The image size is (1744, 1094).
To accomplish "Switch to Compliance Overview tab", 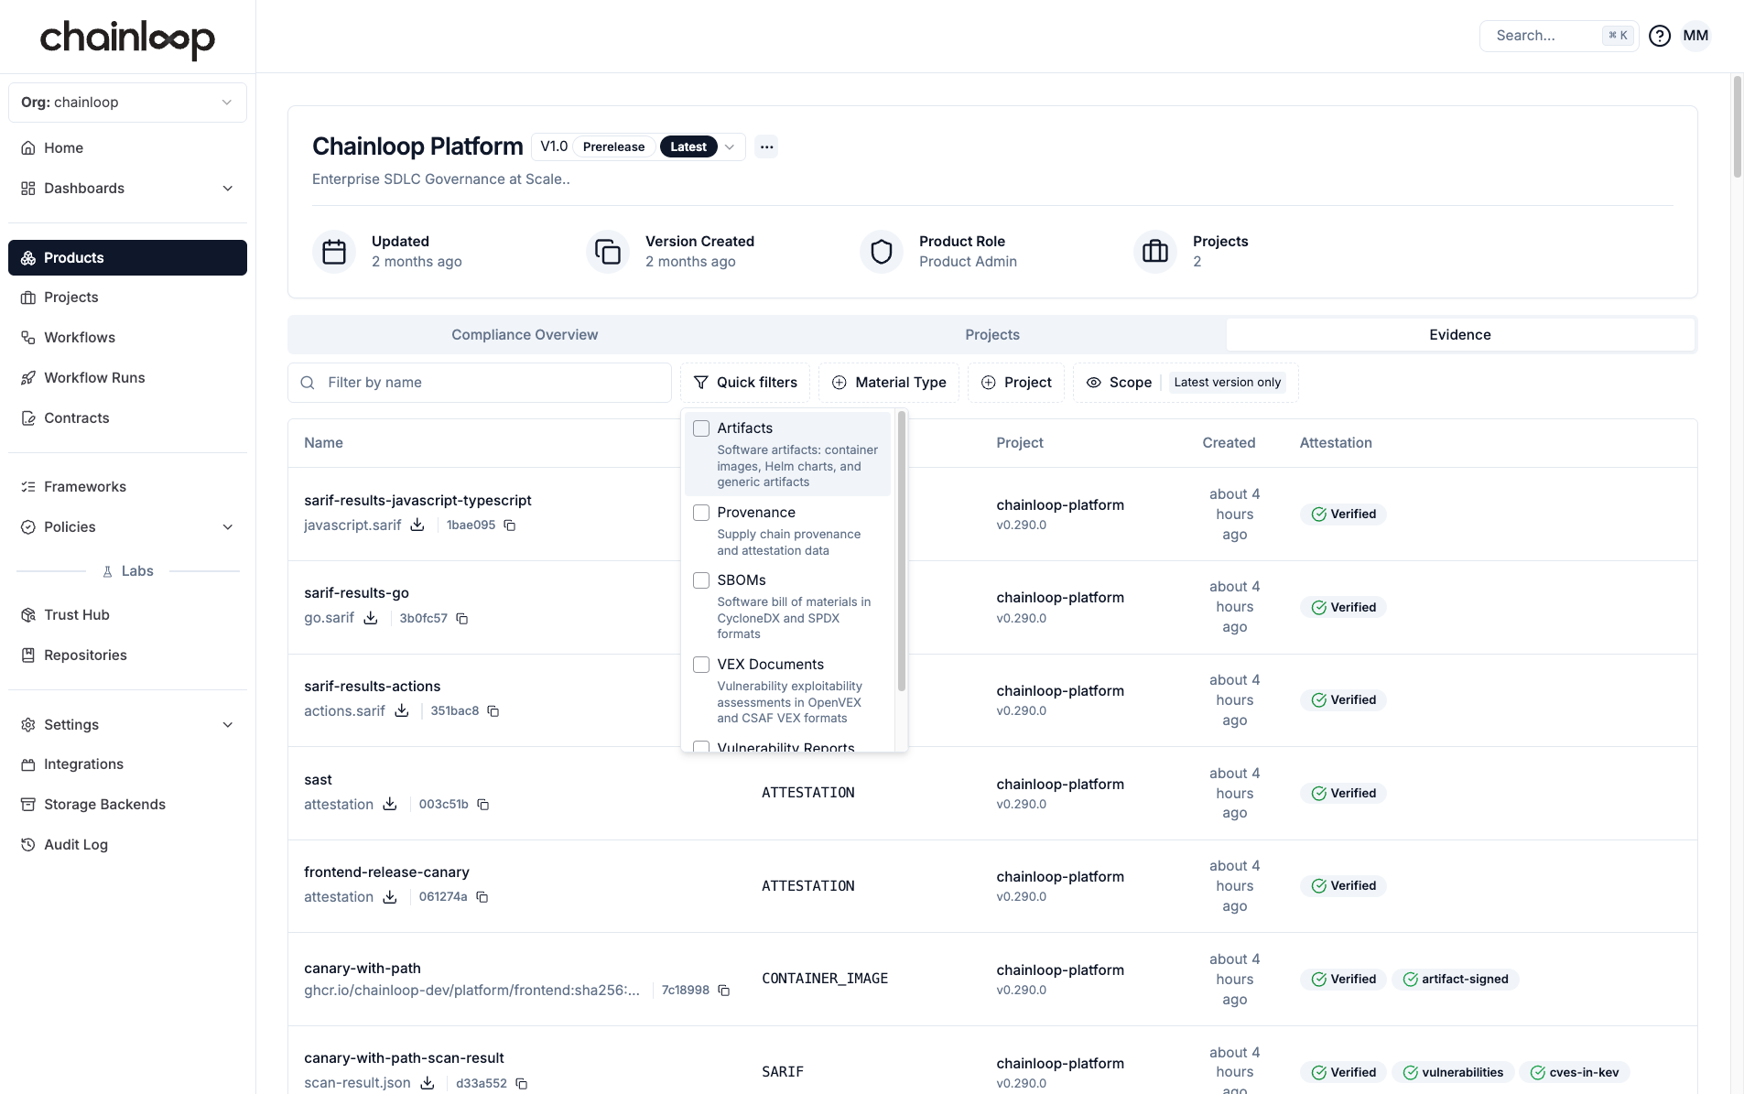I will point(525,335).
